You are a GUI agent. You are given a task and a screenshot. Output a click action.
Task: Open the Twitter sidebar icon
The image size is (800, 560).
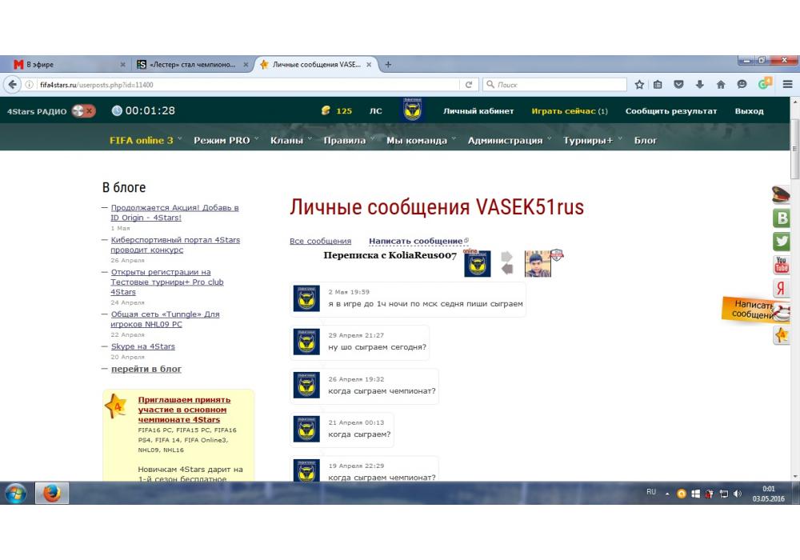tap(782, 241)
